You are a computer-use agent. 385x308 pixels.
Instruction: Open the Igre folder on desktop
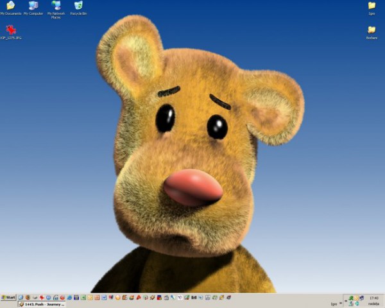[x=372, y=8]
